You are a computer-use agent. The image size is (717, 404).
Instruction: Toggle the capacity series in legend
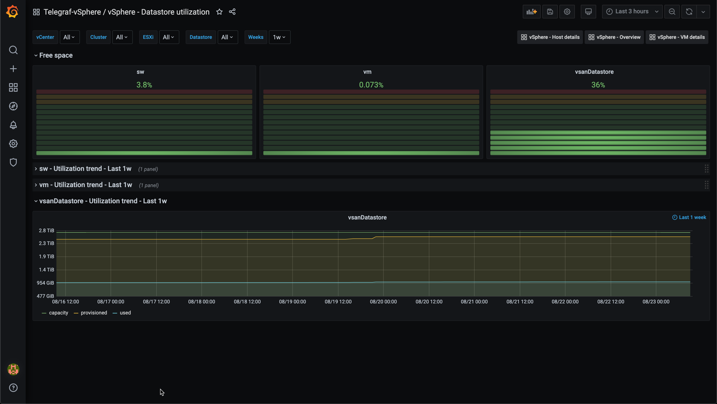(x=58, y=313)
